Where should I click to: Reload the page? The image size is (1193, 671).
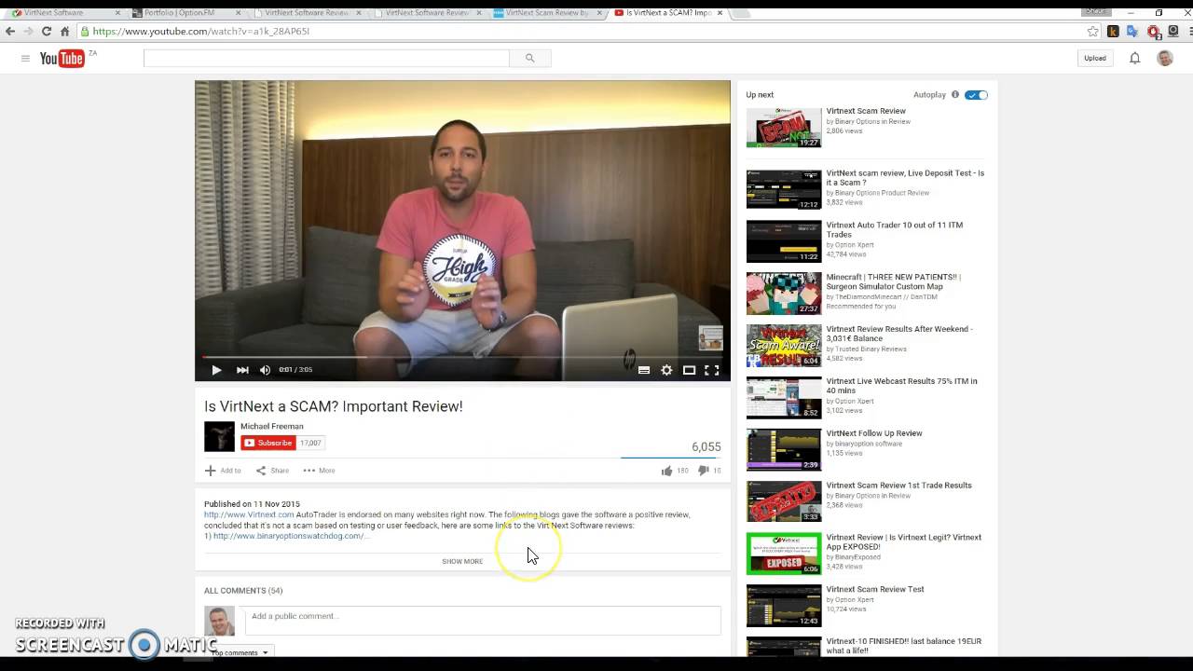[46, 31]
